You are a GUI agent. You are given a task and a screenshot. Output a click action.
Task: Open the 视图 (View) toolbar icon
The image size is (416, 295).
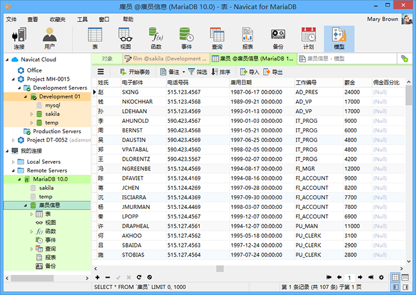(x=125, y=39)
